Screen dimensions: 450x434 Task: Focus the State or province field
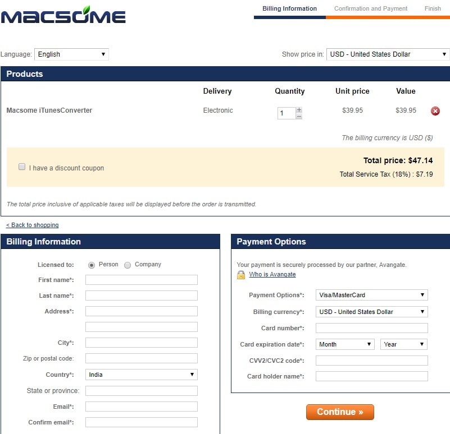tap(142, 391)
